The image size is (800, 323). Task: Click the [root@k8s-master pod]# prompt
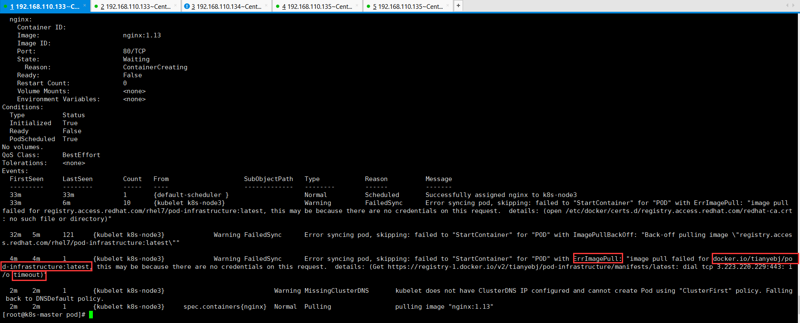tap(44, 315)
